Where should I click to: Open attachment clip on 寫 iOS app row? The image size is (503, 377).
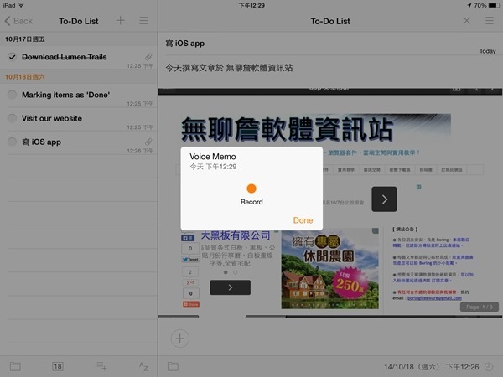(x=148, y=142)
